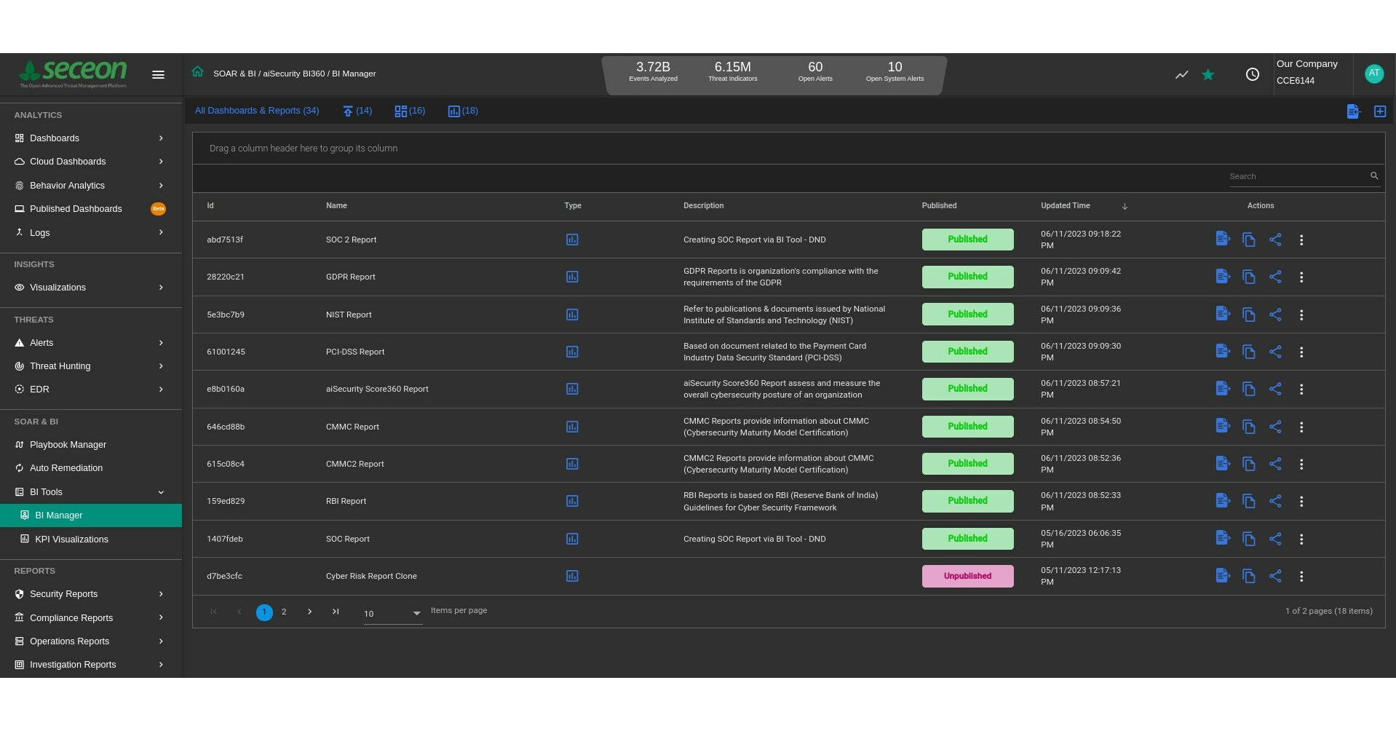This screenshot has width=1396, height=731.
Task: Clone the CMMC Report row
Action: 1249,427
